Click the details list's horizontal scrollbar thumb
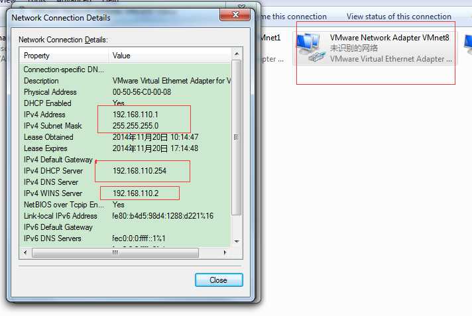472x316 pixels. click(115, 252)
